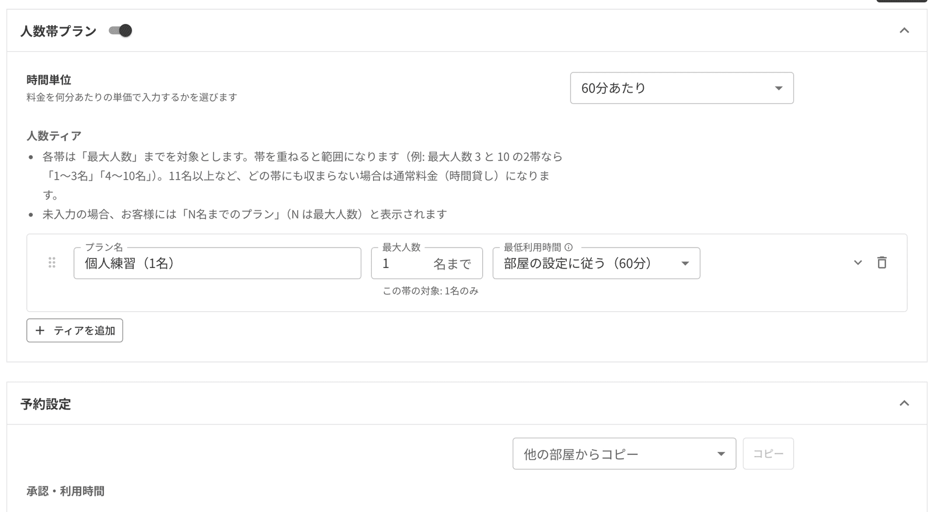Select the この帯の対象: 1名のみ hint
This screenshot has width=934, height=512.
(x=430, y=291)
